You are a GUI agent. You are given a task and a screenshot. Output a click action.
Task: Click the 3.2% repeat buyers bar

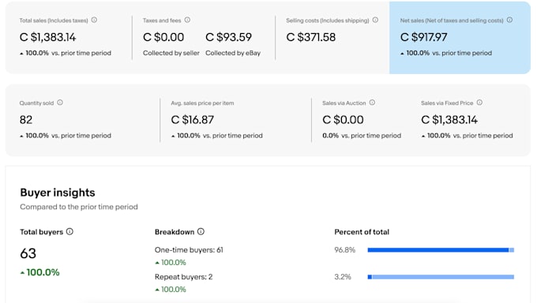click(441, 277)
